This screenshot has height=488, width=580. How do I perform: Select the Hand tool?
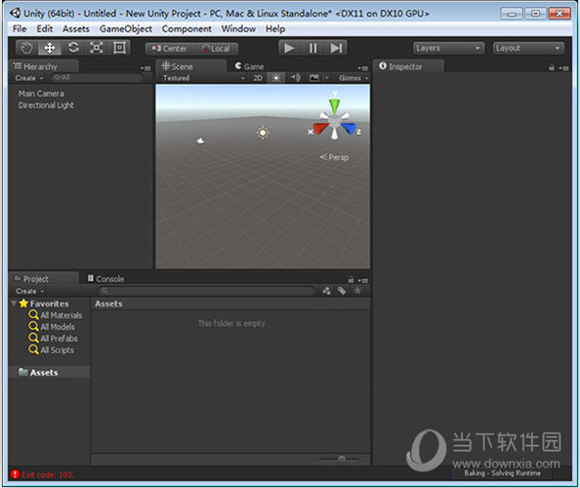[26, 48]
